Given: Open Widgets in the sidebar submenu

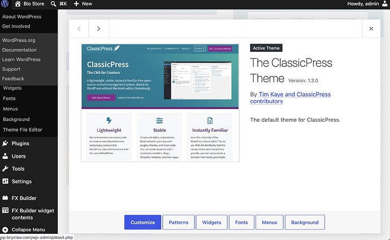Looking at the screenshot, I should tap(12, 88).
